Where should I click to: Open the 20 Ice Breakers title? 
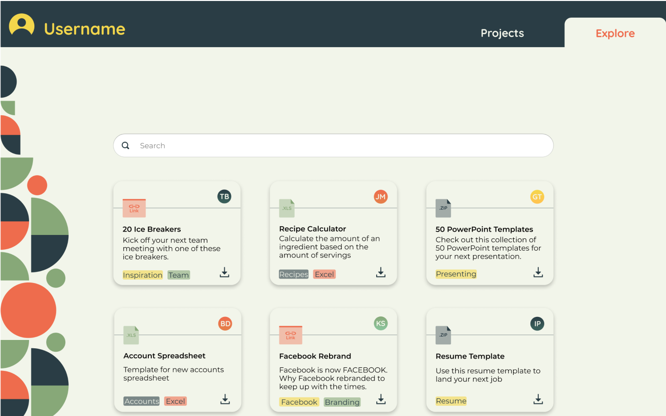point(152,229)
